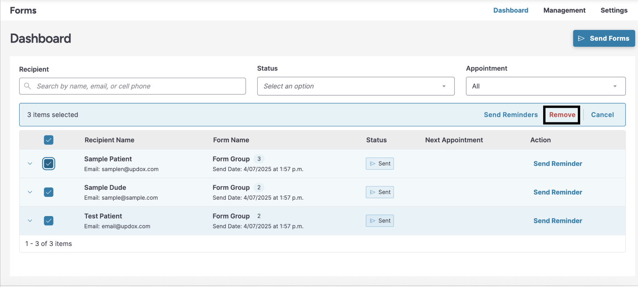Click the Sent status badge for Test Patient
638x287 pixels.
tap(380, 221)
